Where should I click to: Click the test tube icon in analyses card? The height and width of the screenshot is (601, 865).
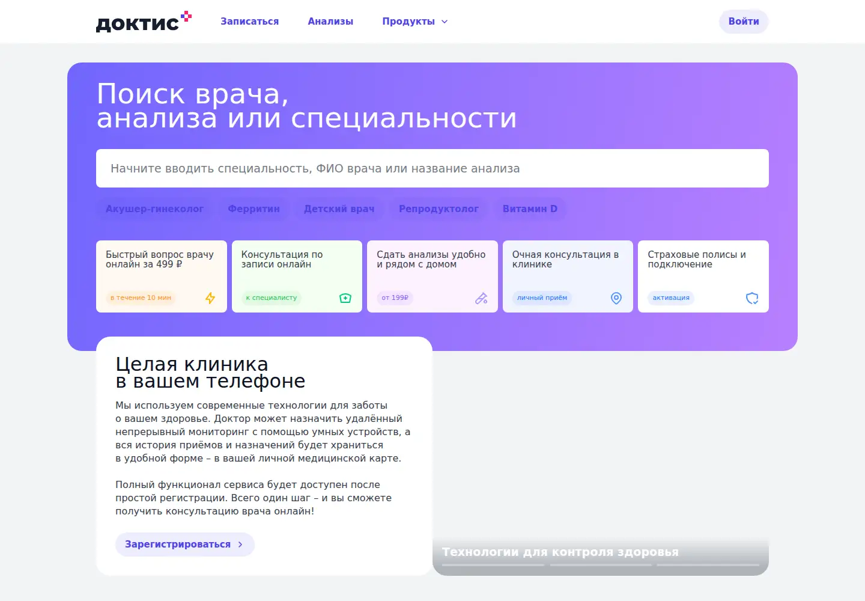(481, 298)
